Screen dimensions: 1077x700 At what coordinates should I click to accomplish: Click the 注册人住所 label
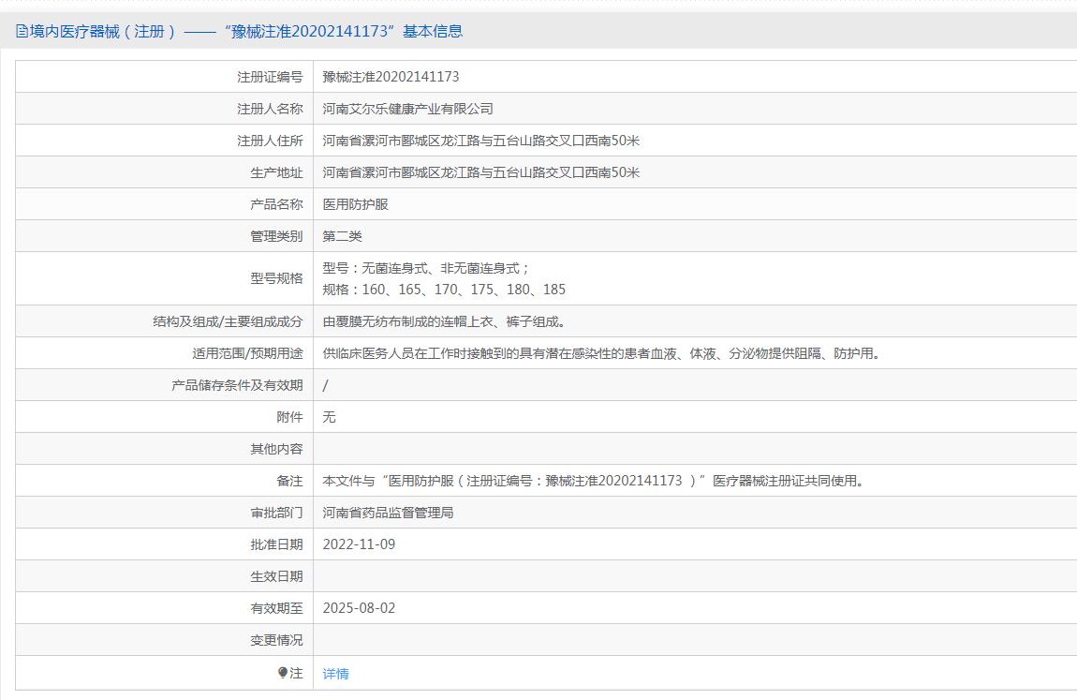point(270,141)
